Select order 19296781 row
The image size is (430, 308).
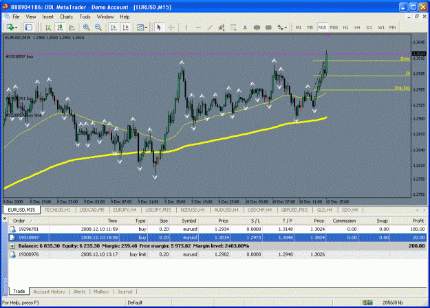pos(217,229)
